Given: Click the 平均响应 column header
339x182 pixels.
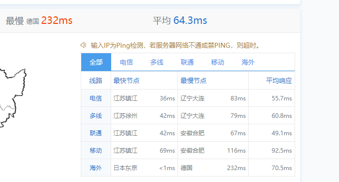Looking at the screenshot, I should tap(279, 81).
